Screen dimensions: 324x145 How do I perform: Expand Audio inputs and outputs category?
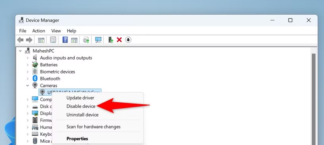(27, 58)
